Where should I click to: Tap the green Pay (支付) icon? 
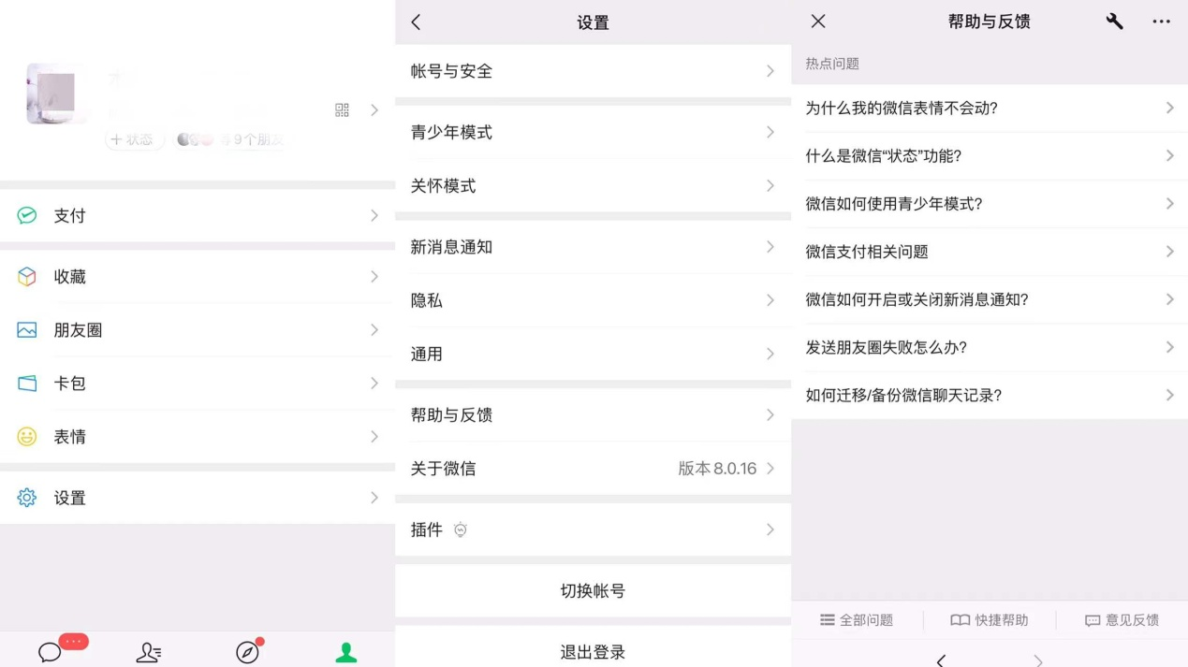pyautogui.click(x=27, y=215)
